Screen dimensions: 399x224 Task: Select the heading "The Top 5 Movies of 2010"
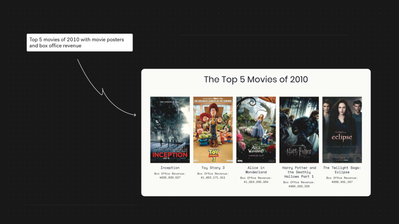(256, 80)
